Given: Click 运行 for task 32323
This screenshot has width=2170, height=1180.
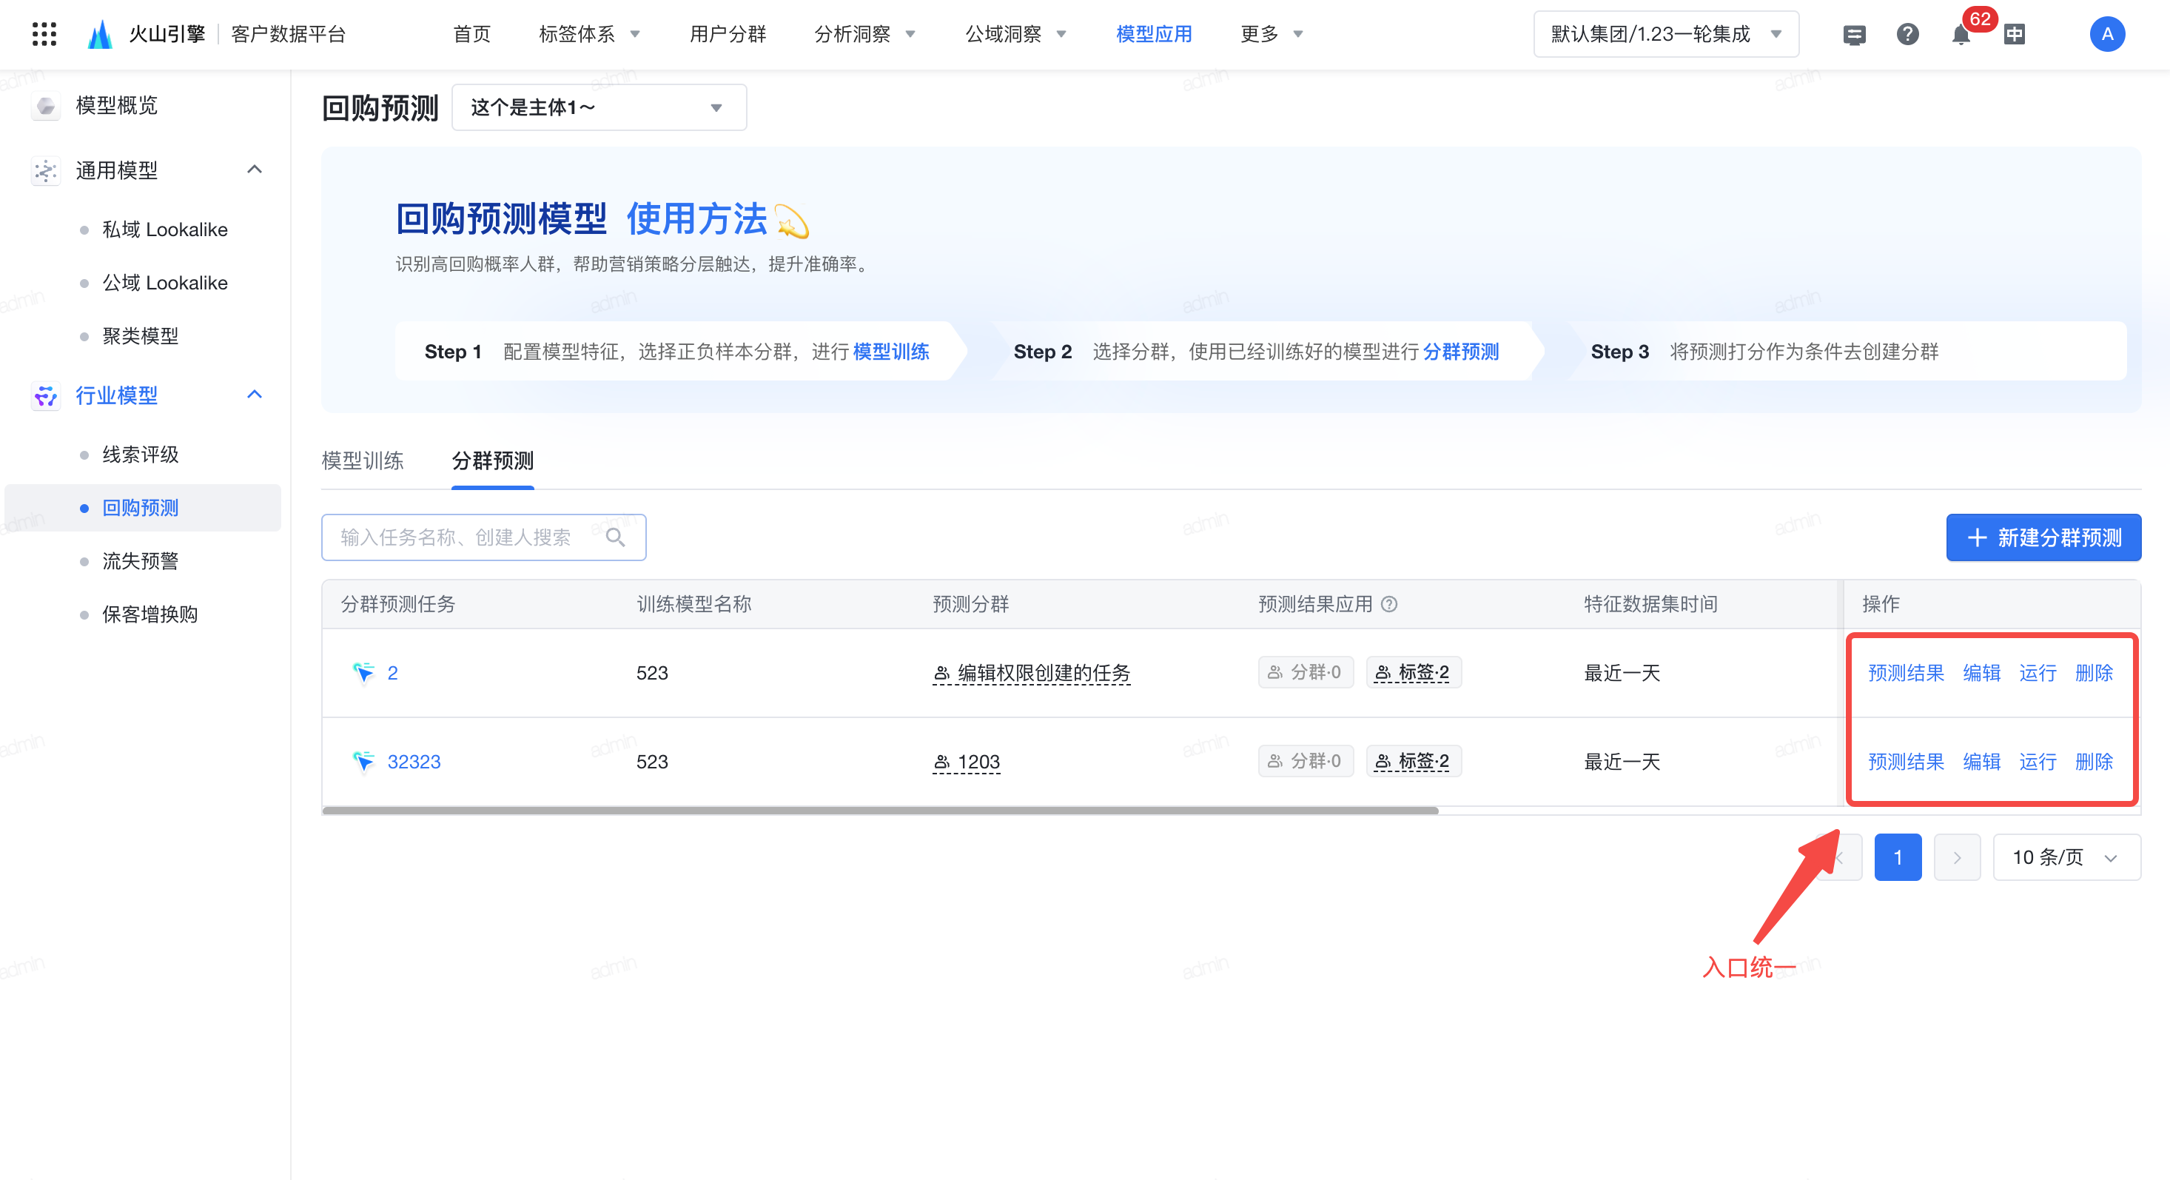Looking at the screenshot, I should 2038,762.
